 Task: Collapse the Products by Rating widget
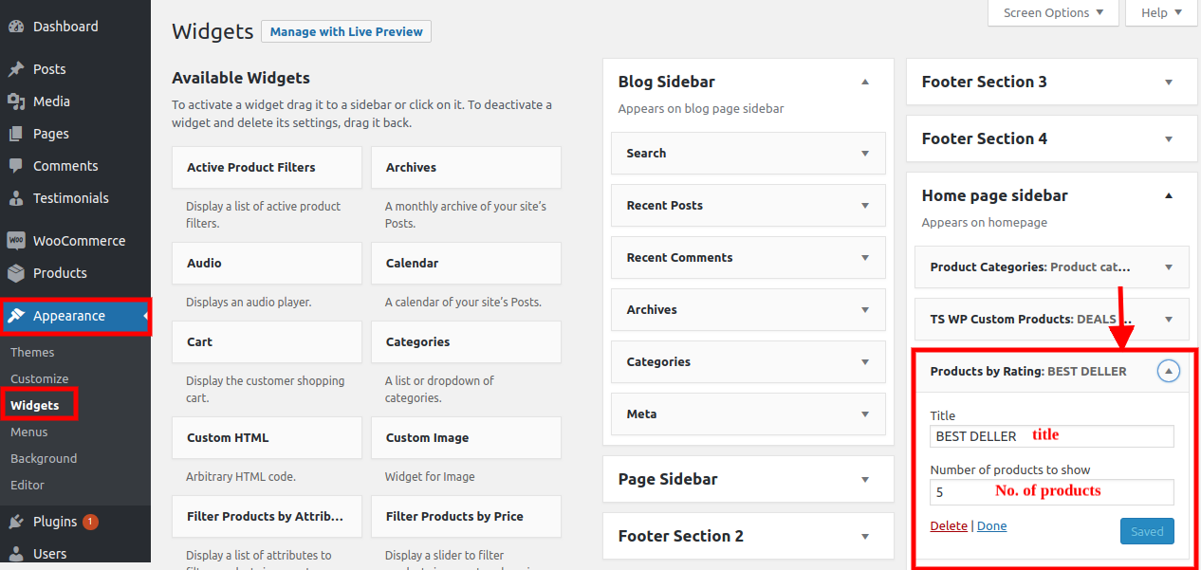[1168, 372]
